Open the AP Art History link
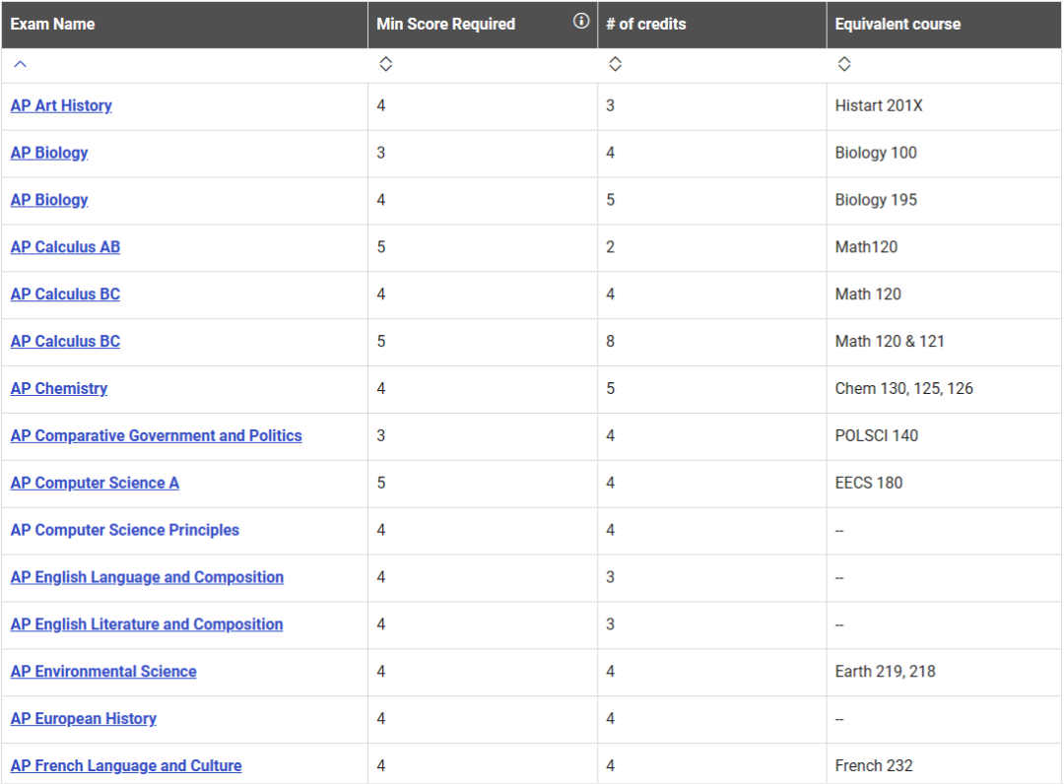Screen dimensions: 1064x784 pyautogui.click(x=61, y=105)
